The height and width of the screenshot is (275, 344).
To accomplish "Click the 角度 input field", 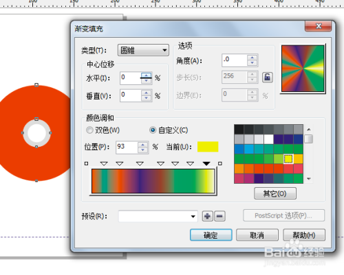I will 235,60.
